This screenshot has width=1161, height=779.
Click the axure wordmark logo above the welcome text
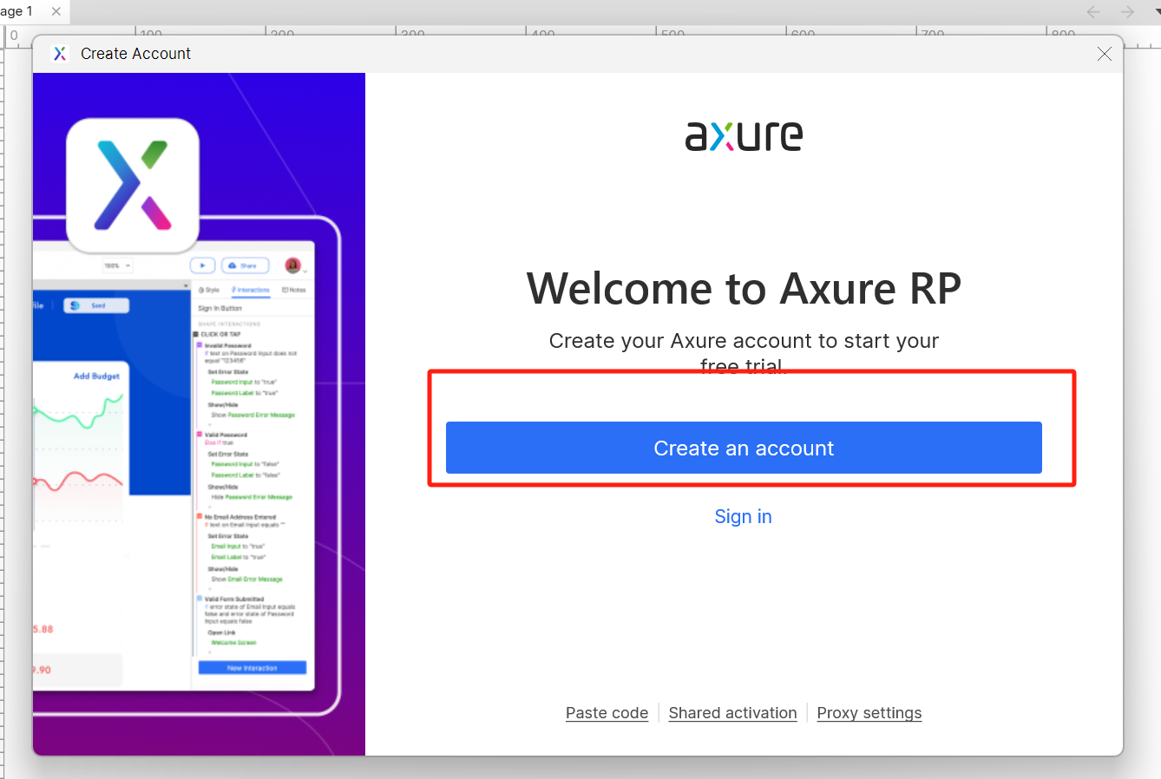pyautogui.click(x=744, y=135)
